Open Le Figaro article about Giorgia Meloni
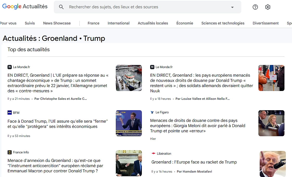The height and width of the screenshot is (177, 292). point(198,126)
